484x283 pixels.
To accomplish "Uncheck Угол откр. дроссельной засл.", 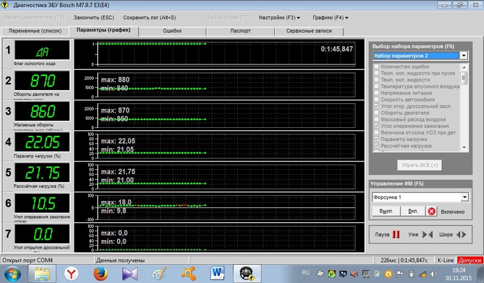I will (x=376, y=106).
